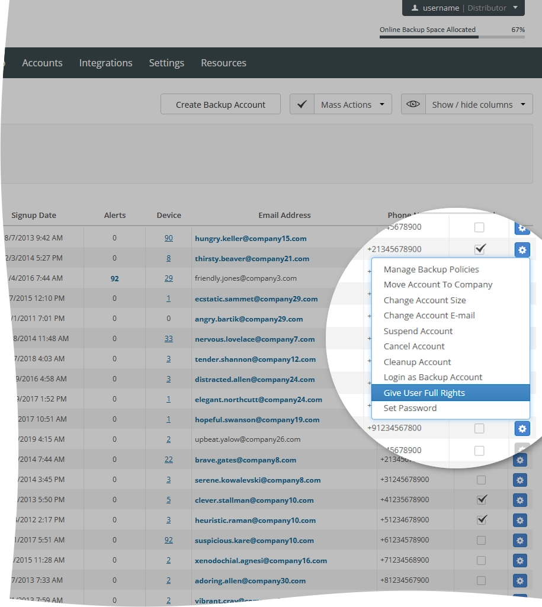Click device count 33 link
The image size is (542, 607).
point(169,339)
